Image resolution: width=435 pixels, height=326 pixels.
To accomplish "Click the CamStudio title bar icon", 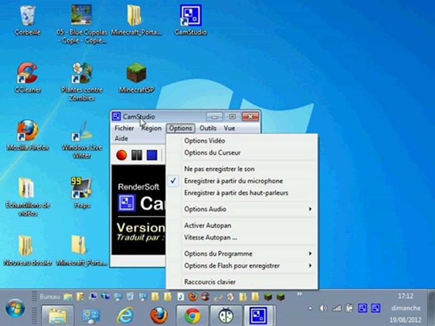I will (116, 116).
